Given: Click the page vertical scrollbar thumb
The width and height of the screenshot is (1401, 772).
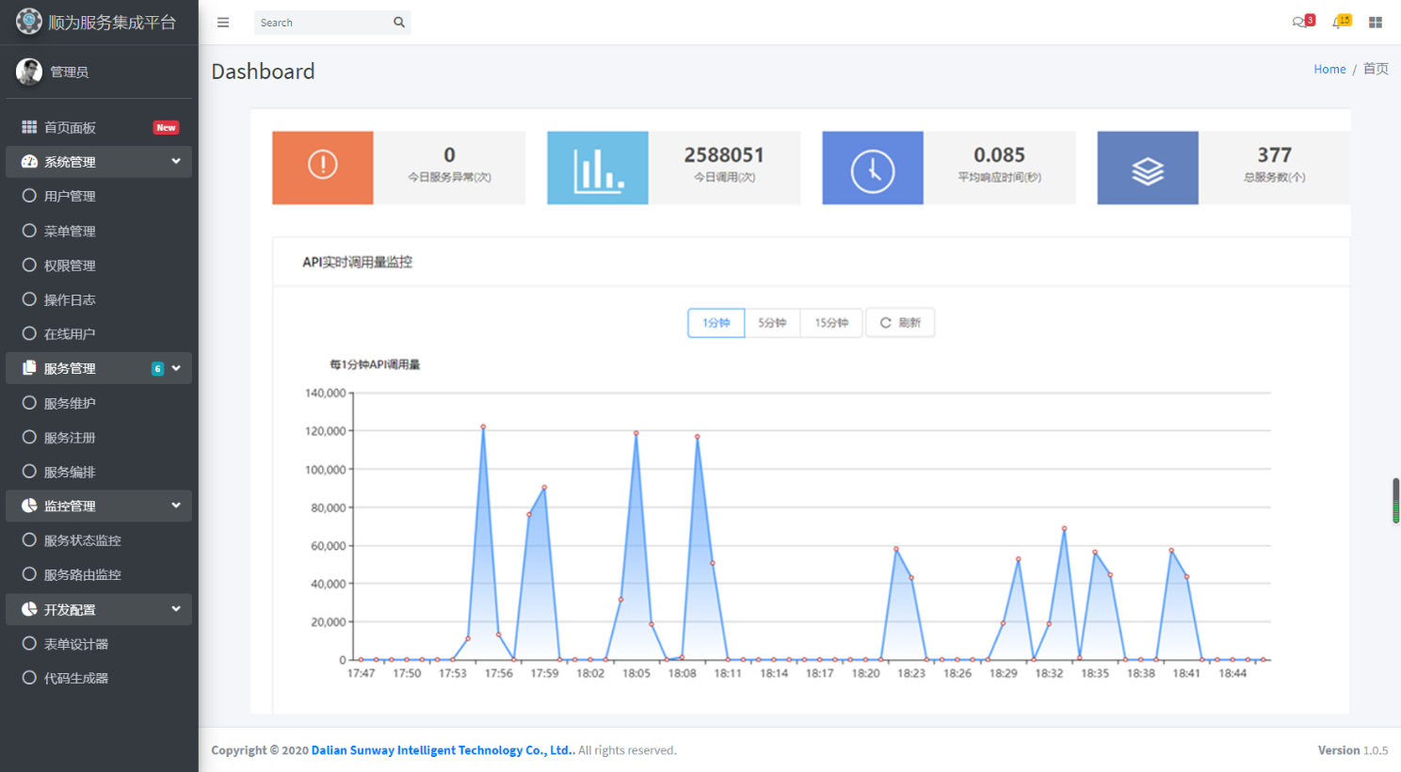Looking at the screenshot, I should point(1396,500).
